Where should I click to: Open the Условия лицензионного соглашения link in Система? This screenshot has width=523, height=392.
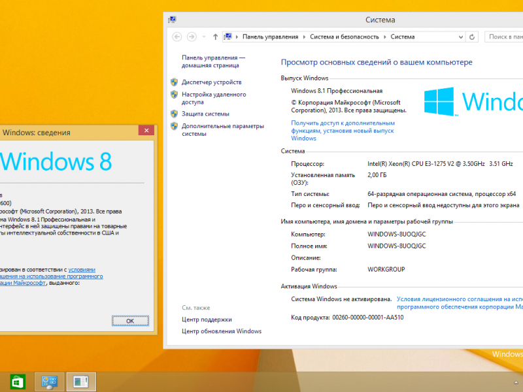pyautogui.click(x=460, y=302)
